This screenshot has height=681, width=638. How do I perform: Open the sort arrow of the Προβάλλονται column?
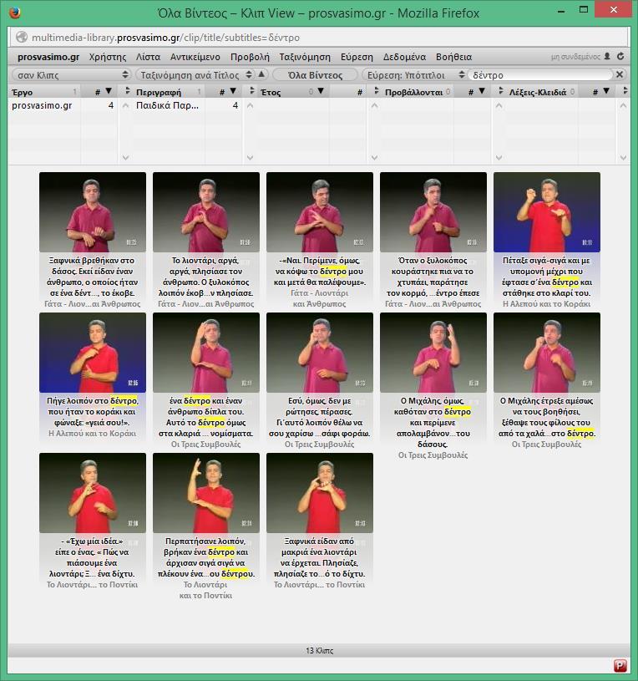click(482, 91)
